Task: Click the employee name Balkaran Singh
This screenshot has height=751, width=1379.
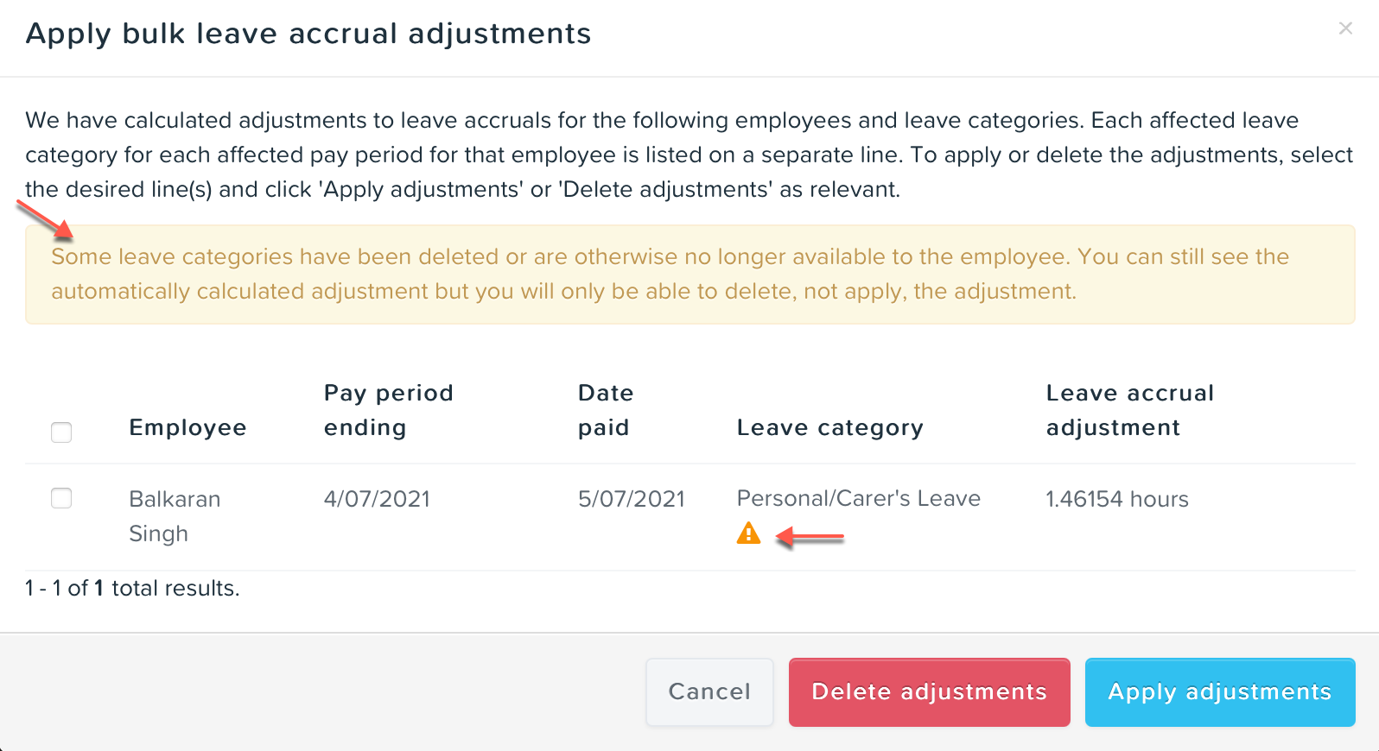Action: [175, 515]
